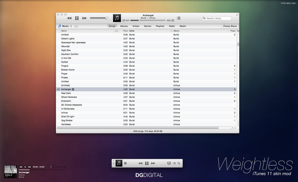Click the song progress bar in iTunes header
The image size is (298, 182).
coord(148,21)
